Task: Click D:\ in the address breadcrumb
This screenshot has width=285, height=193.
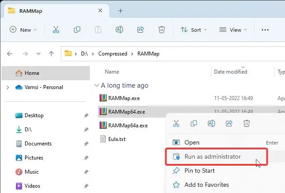Action: (x=84, y=54)
